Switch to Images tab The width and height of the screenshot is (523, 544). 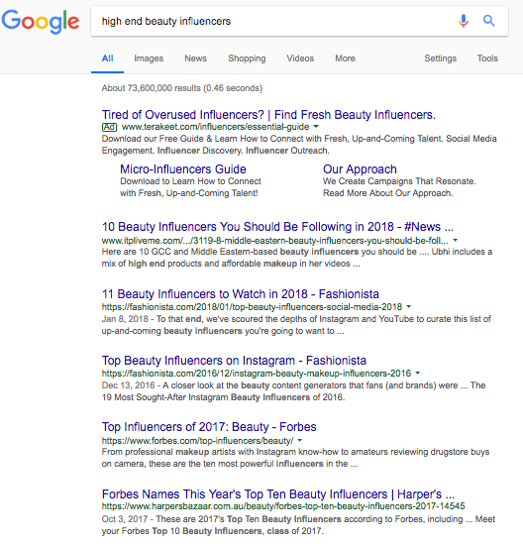point(149,58)
